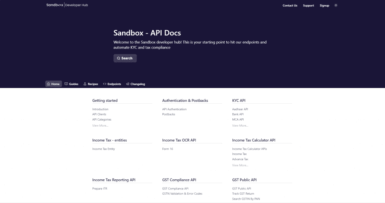Switch to the Recipes tab
385x203 pixels.
coord(91,84)
